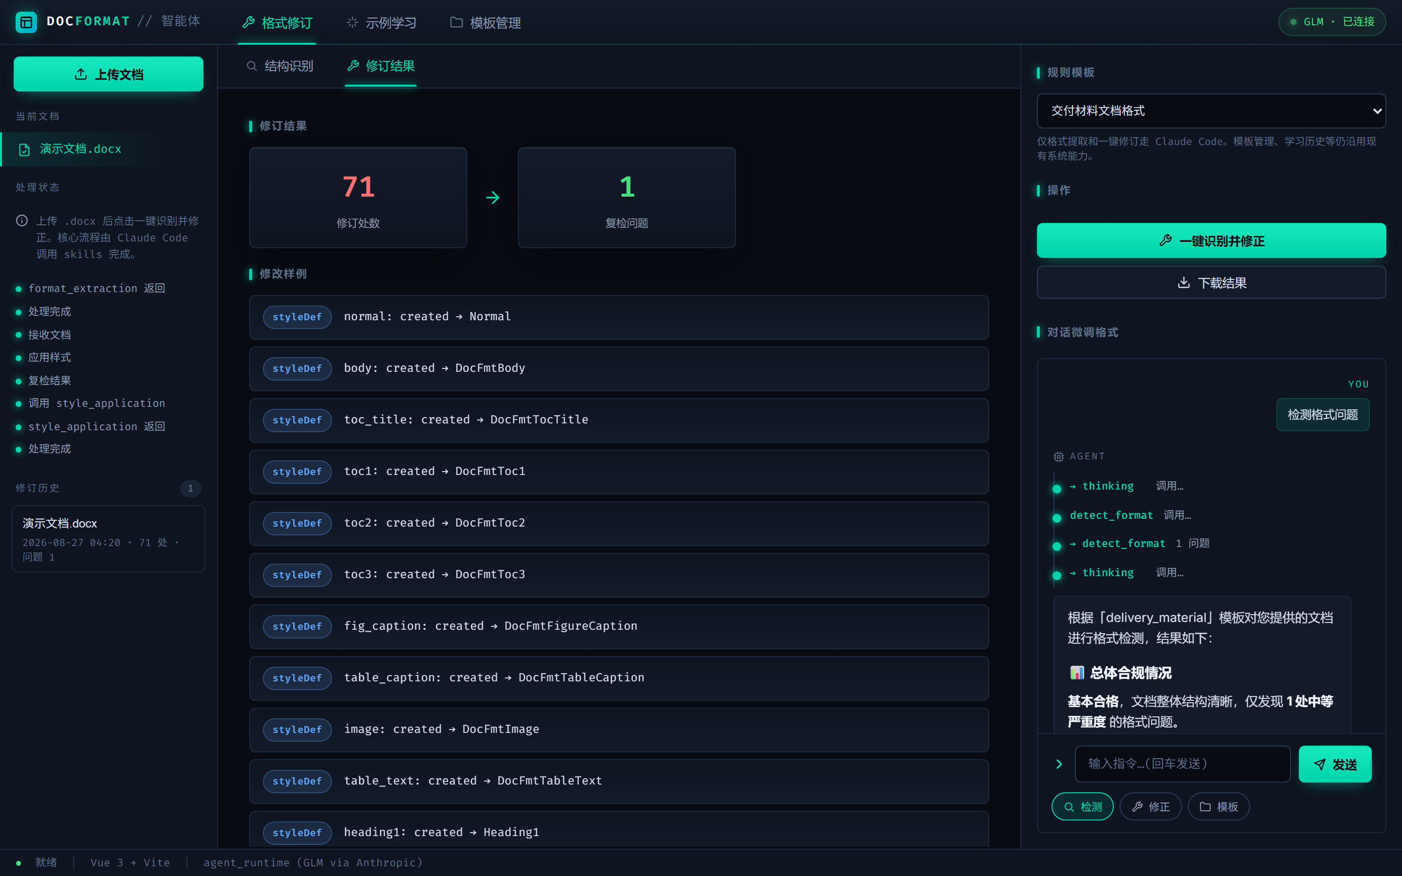The image size is (1402, 876).
Task: Click the normal: created → Normal row
Action: [619, 317]
